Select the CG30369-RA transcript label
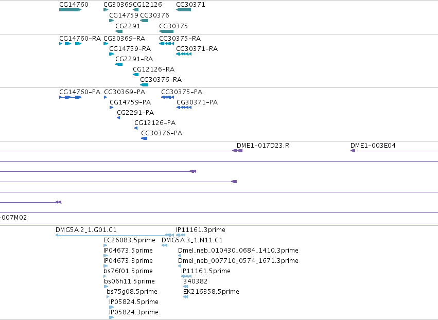 pyautogui.click(x=125, y=38)
